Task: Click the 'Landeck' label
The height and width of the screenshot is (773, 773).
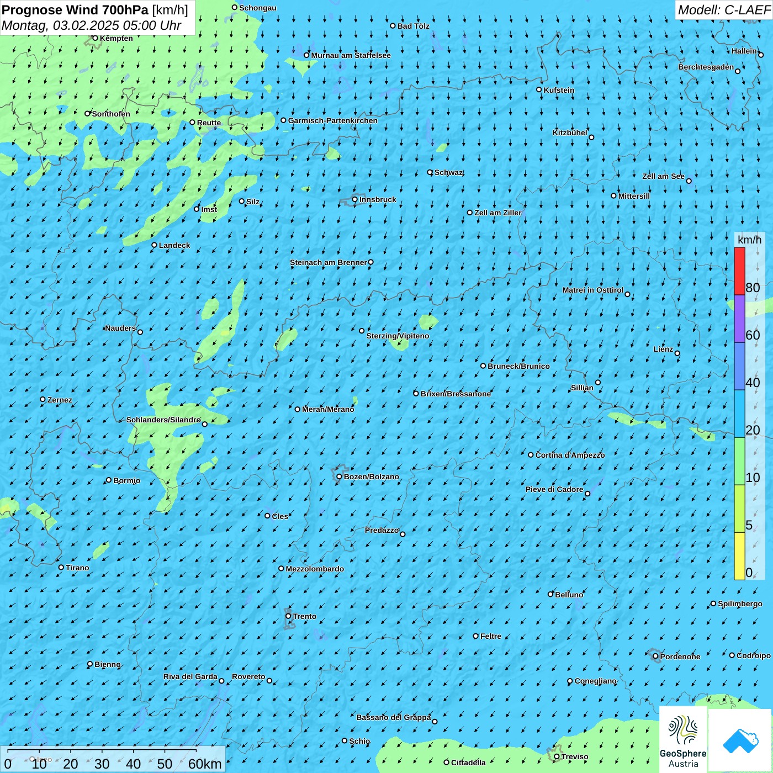Action: click(174, 245)
